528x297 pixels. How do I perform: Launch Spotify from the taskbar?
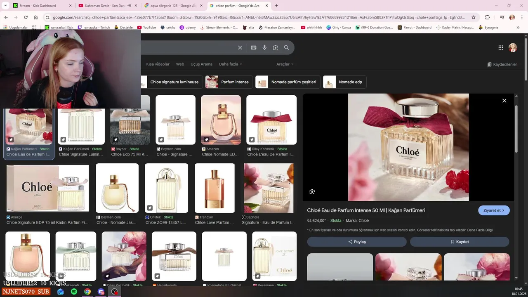pyautogui.click(x=74, y=292)
